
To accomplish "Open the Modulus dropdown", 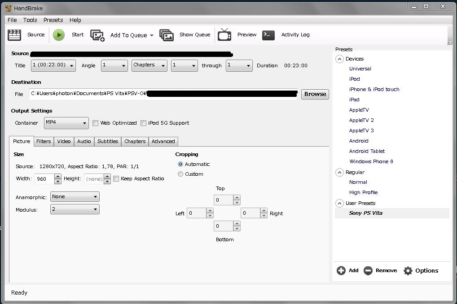I will click(75, 209).
